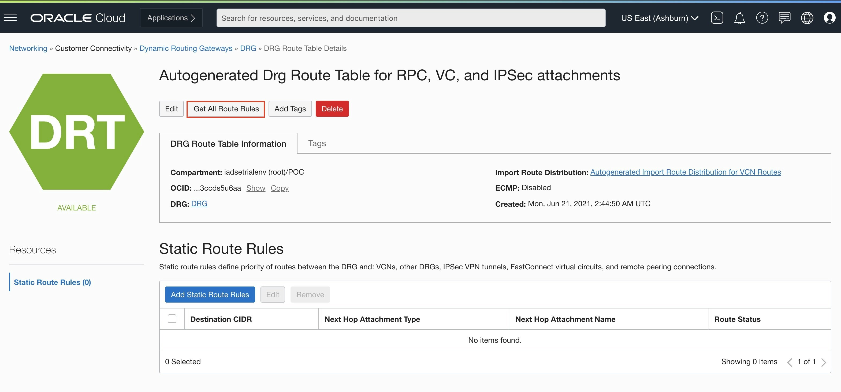Open the support chat icon

(784, 18)
